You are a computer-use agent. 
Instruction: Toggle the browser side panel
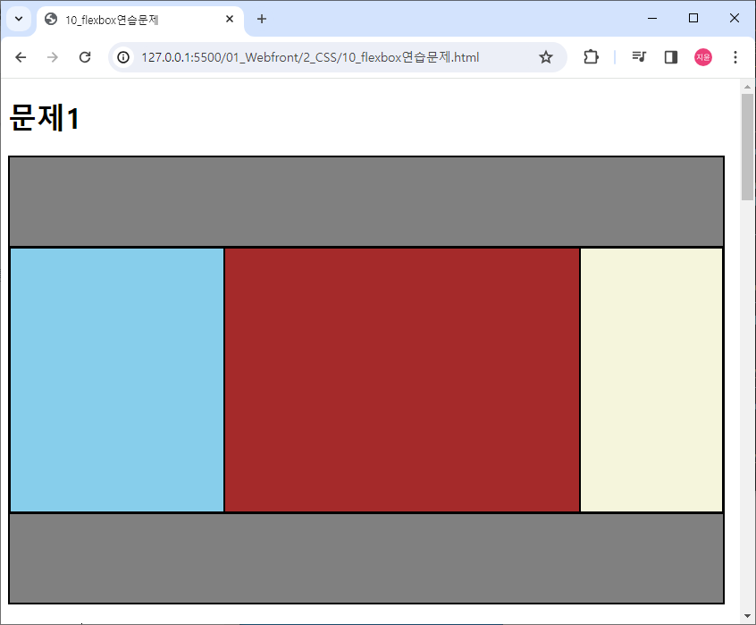(x=671, y=57)
